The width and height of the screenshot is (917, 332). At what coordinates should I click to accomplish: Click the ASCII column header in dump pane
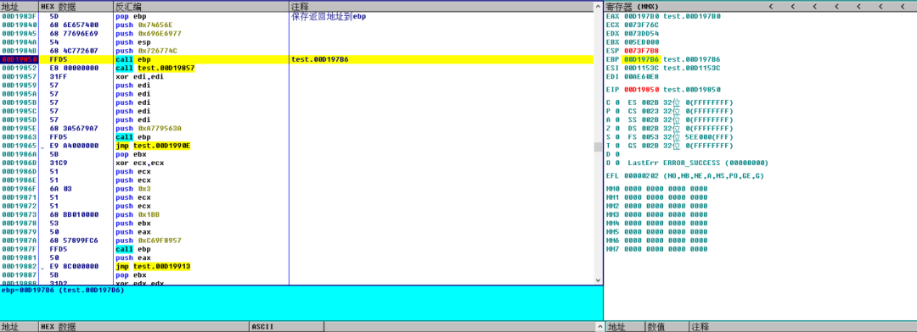click(x=262, y=327)
